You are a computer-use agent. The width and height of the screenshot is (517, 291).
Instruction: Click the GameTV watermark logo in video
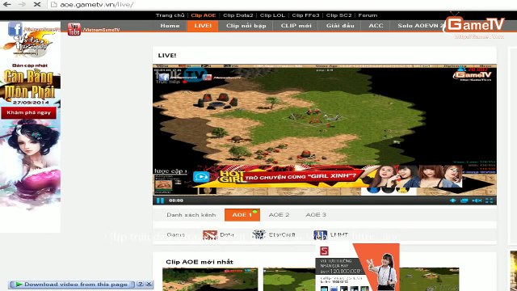(x=472, y=74)
